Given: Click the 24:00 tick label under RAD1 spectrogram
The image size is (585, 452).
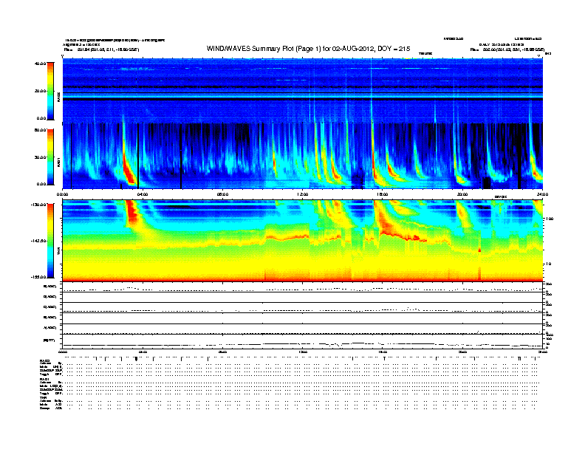Looking at the screenshot, I should point(542,194).
